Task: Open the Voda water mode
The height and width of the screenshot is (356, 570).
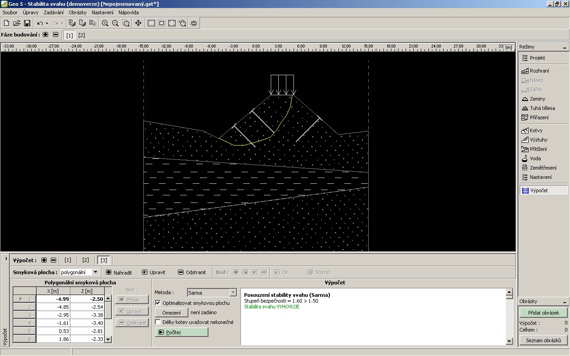Action: coord(535,158)
